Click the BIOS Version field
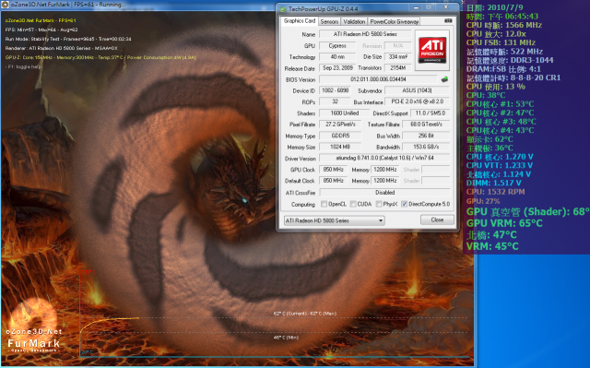Screen dimensions: 590x368 pyautogui.click(x=378, y=79)
